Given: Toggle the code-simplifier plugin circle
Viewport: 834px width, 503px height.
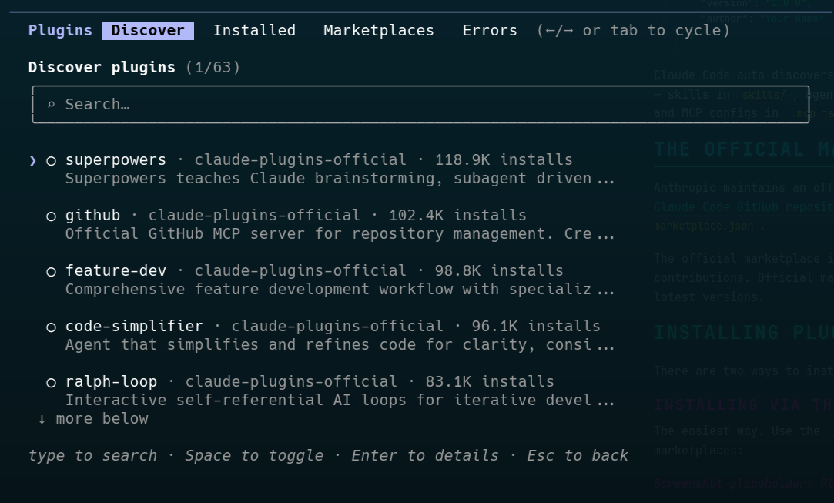Looking at the screenshot, I should click(51, 326).
